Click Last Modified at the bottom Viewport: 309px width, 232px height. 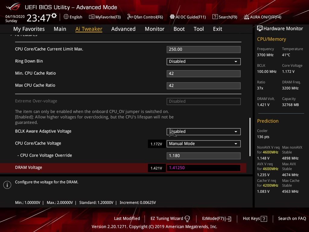pos(127,218)
